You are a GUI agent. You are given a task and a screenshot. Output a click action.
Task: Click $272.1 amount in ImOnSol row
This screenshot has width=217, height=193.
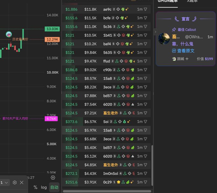point(71,174)
